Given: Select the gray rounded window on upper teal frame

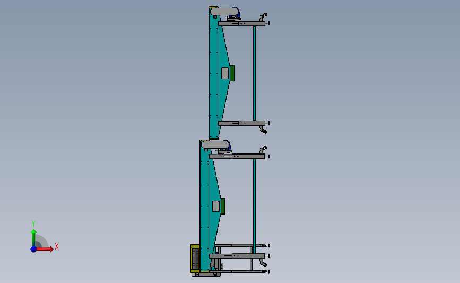Looking at the screenshot, I should tap(225, 73).
